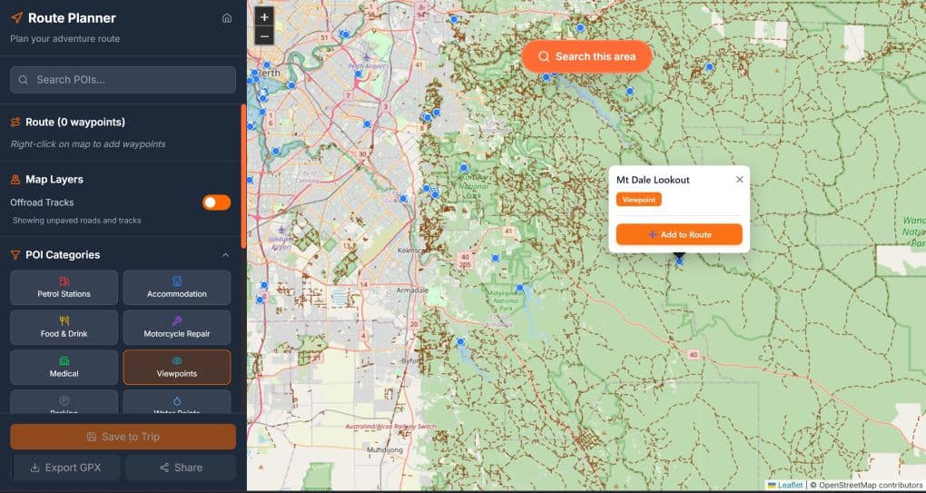Viewport: 926px width, 493px height.
Task: Click the 'Right-click on map to add waypoints' hint
Action: pyautogui.click(x=88, y=144)
